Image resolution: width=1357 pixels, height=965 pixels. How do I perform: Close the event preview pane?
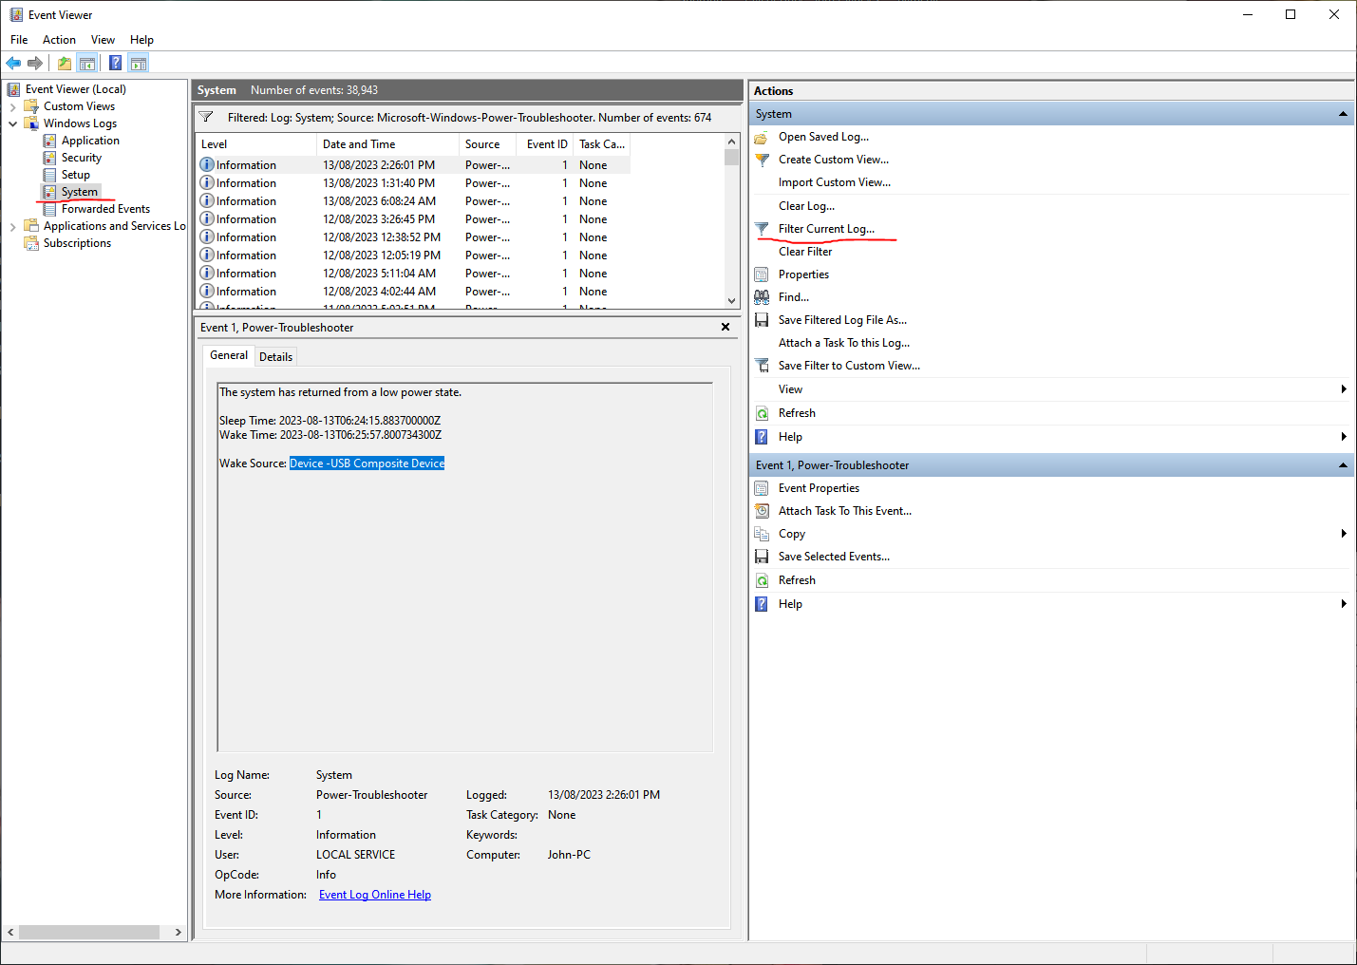pos(726,327)
